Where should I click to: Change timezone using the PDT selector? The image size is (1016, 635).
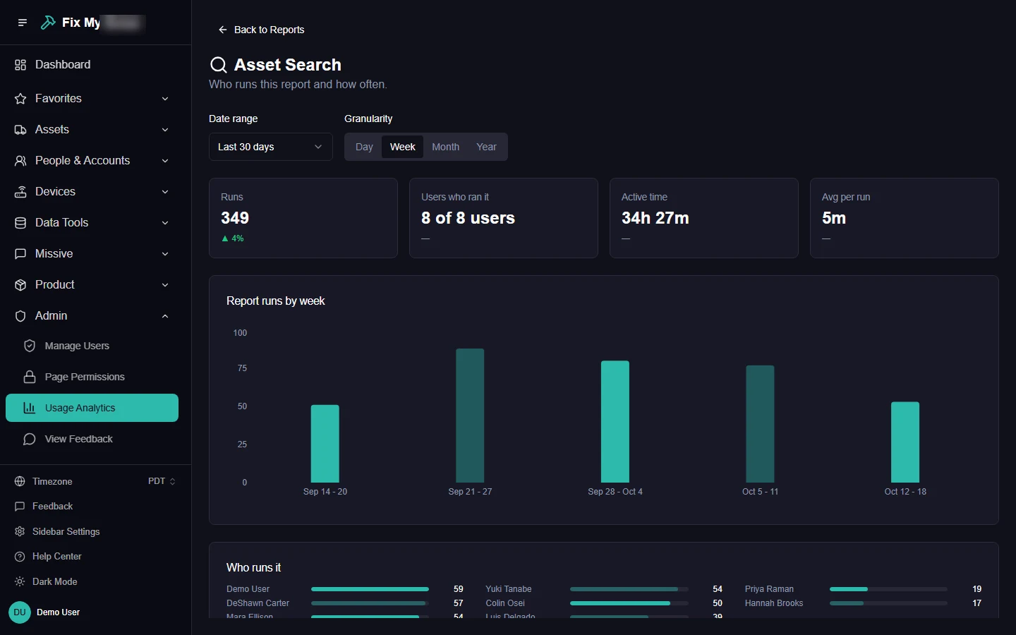pos(162,481)
